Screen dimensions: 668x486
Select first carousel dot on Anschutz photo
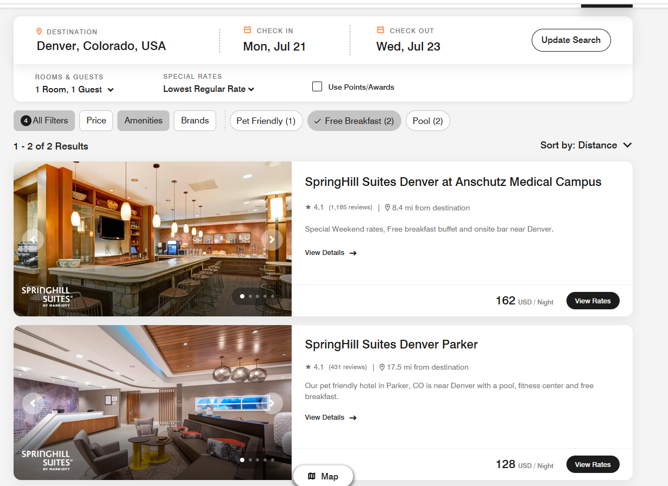coord(242,296)
